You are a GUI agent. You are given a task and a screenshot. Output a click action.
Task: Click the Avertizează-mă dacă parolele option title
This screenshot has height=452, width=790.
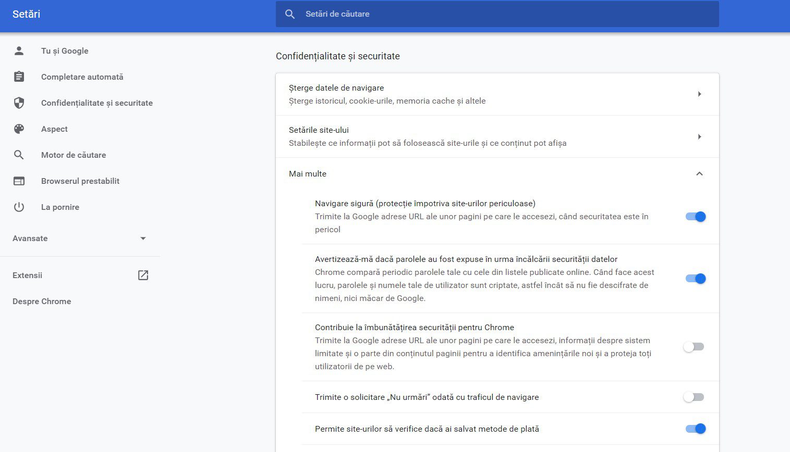(466, 259)
